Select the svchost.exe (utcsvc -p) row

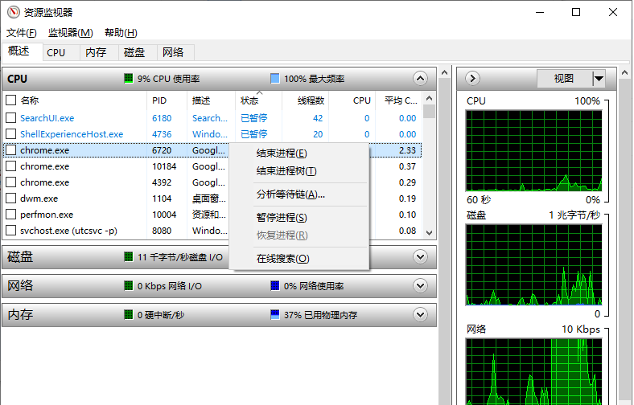click(x=212, y=231)
